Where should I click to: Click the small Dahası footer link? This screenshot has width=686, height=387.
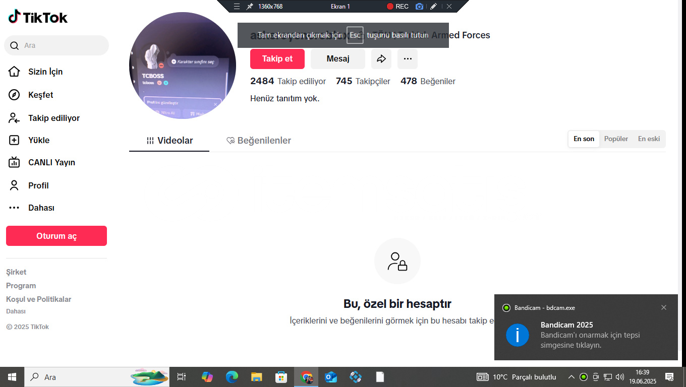(16, 311)
